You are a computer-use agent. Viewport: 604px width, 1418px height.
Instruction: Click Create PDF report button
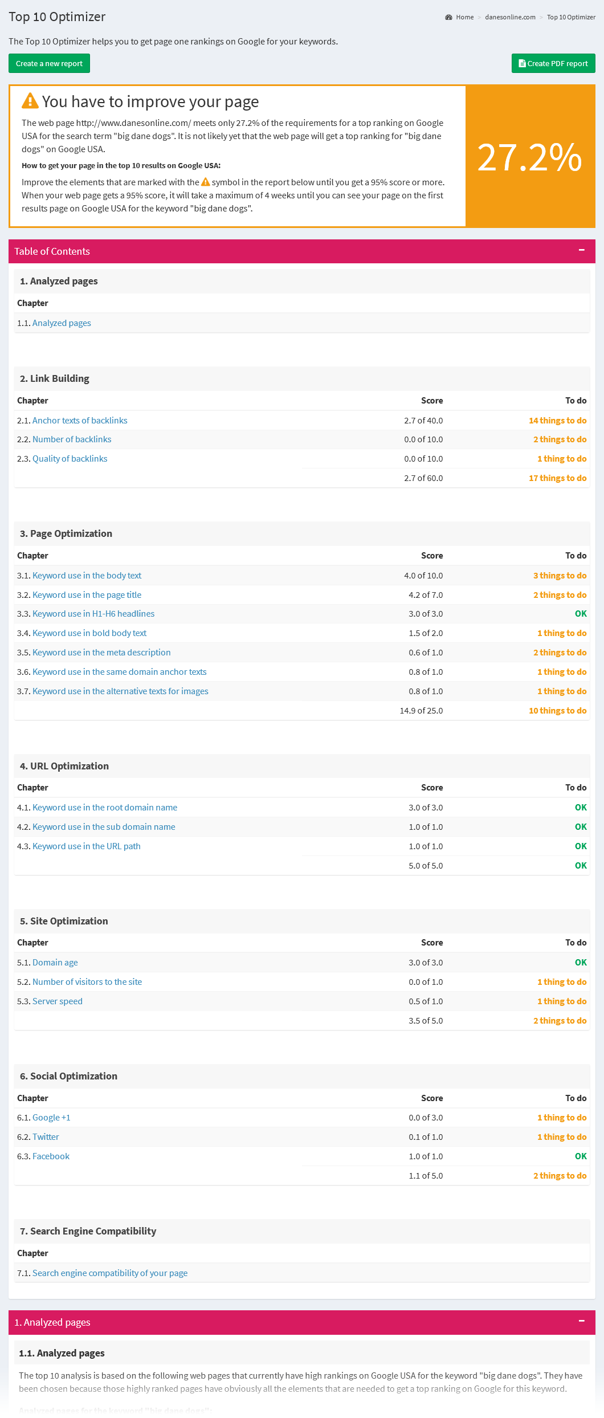[553, 63]
